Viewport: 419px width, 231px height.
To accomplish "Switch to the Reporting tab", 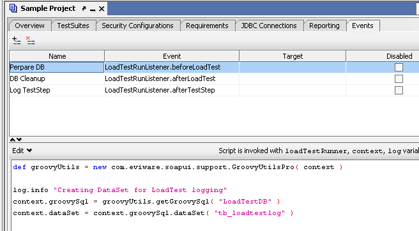I will [x=324, y=26].
